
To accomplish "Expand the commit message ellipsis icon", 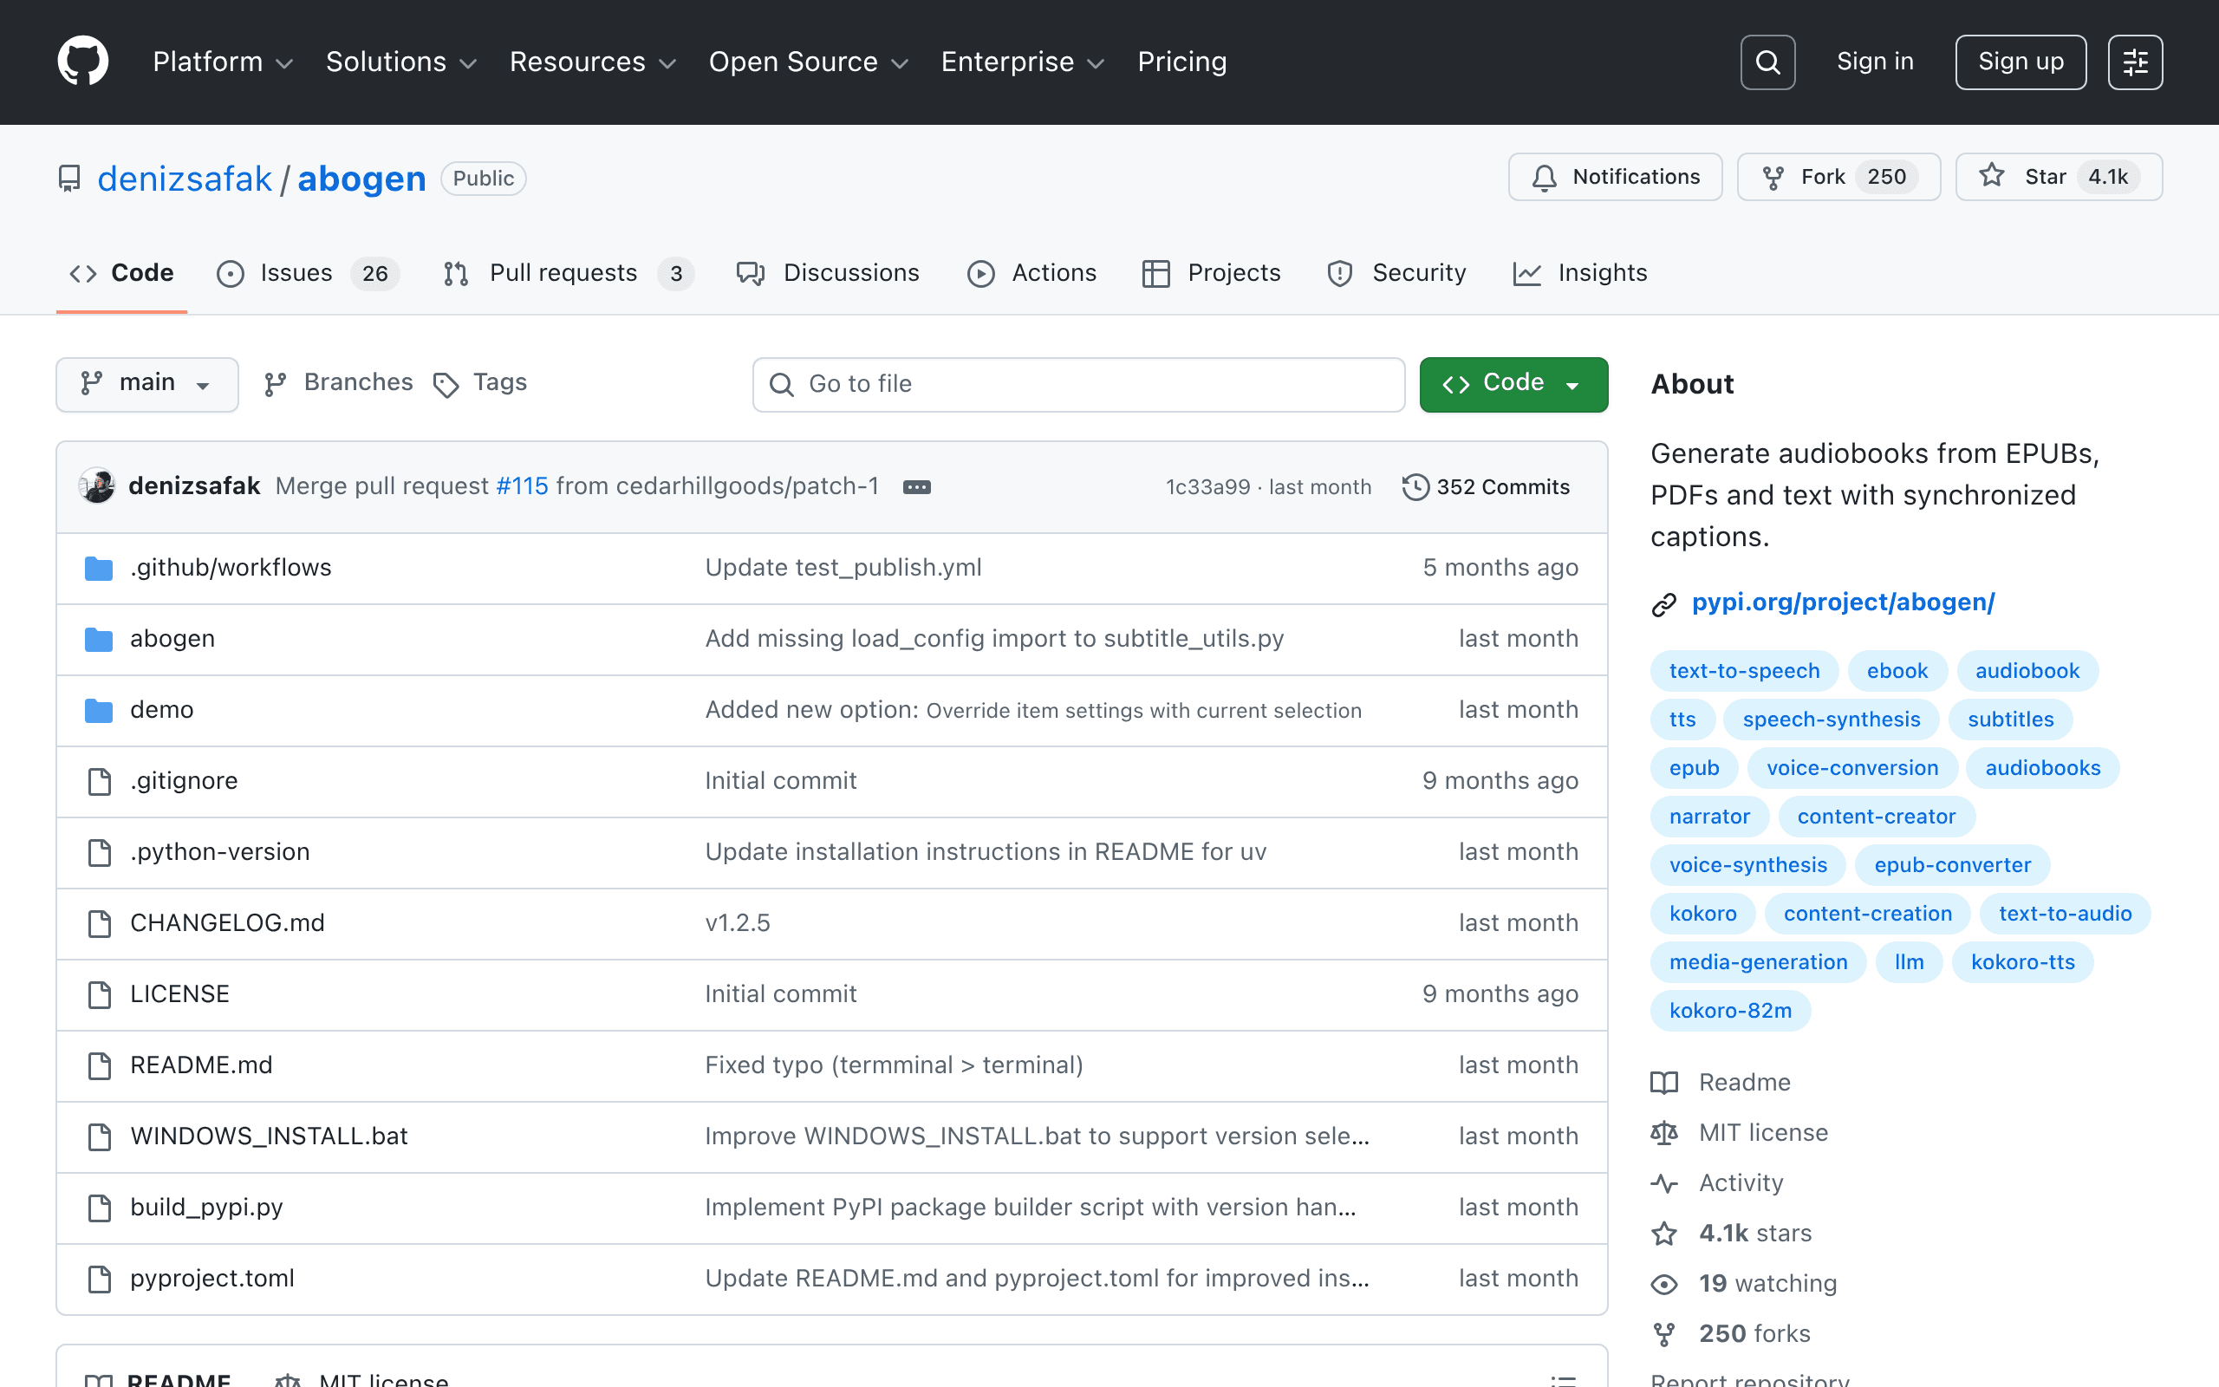I will [x=916, y=487].
